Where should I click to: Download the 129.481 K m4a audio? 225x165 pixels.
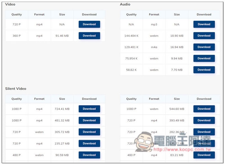(204, 47)
